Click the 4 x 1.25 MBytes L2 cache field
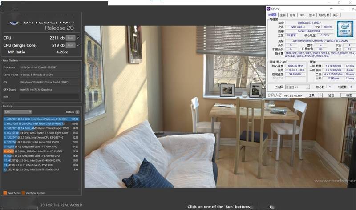Viewport: 356px width, 210px height. click(x=333, y=74)
